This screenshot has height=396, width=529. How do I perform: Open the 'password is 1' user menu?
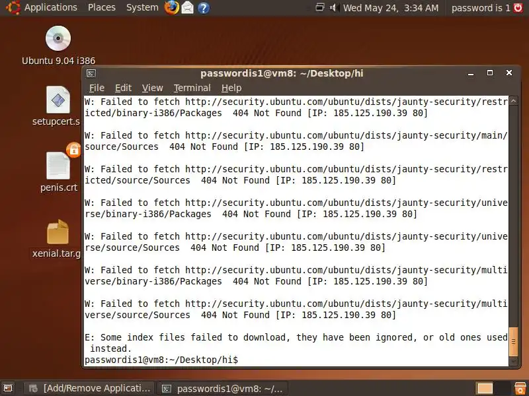[x=481, y=8]
